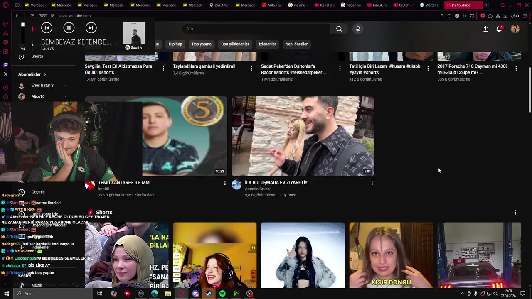Start voice search with microphone icon
The height and width of the screenshot is (299, 532).
pyautogui.click(x=358, y=29)
